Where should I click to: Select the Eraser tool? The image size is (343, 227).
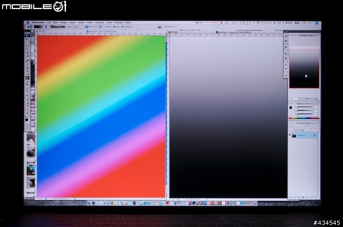click(x=27, y=74)
